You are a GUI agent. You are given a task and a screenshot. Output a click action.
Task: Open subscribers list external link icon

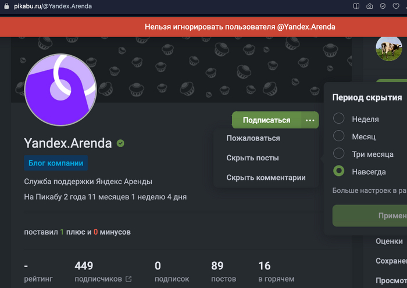click(128, 279)
